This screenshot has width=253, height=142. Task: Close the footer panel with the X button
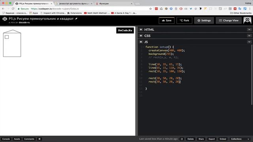pos(40,139)
